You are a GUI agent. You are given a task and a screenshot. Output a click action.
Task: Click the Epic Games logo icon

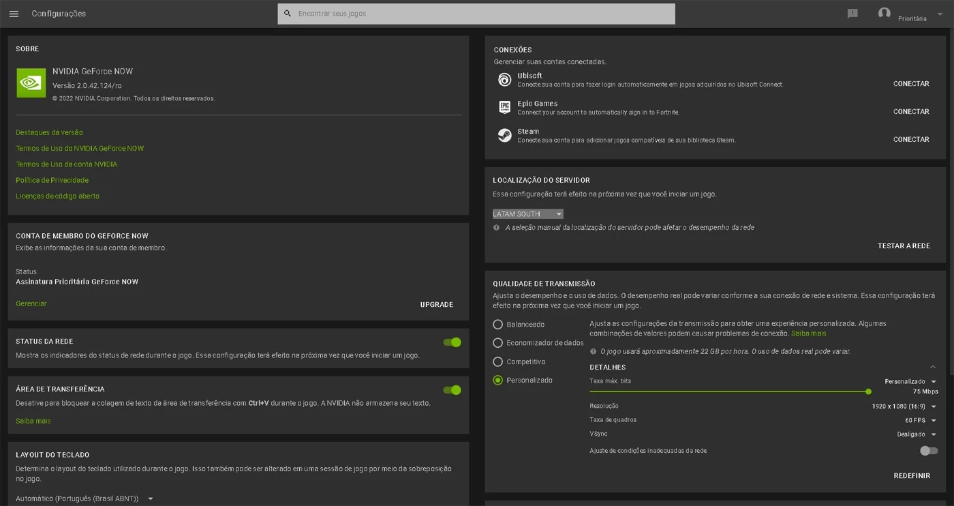click(504, 108)
